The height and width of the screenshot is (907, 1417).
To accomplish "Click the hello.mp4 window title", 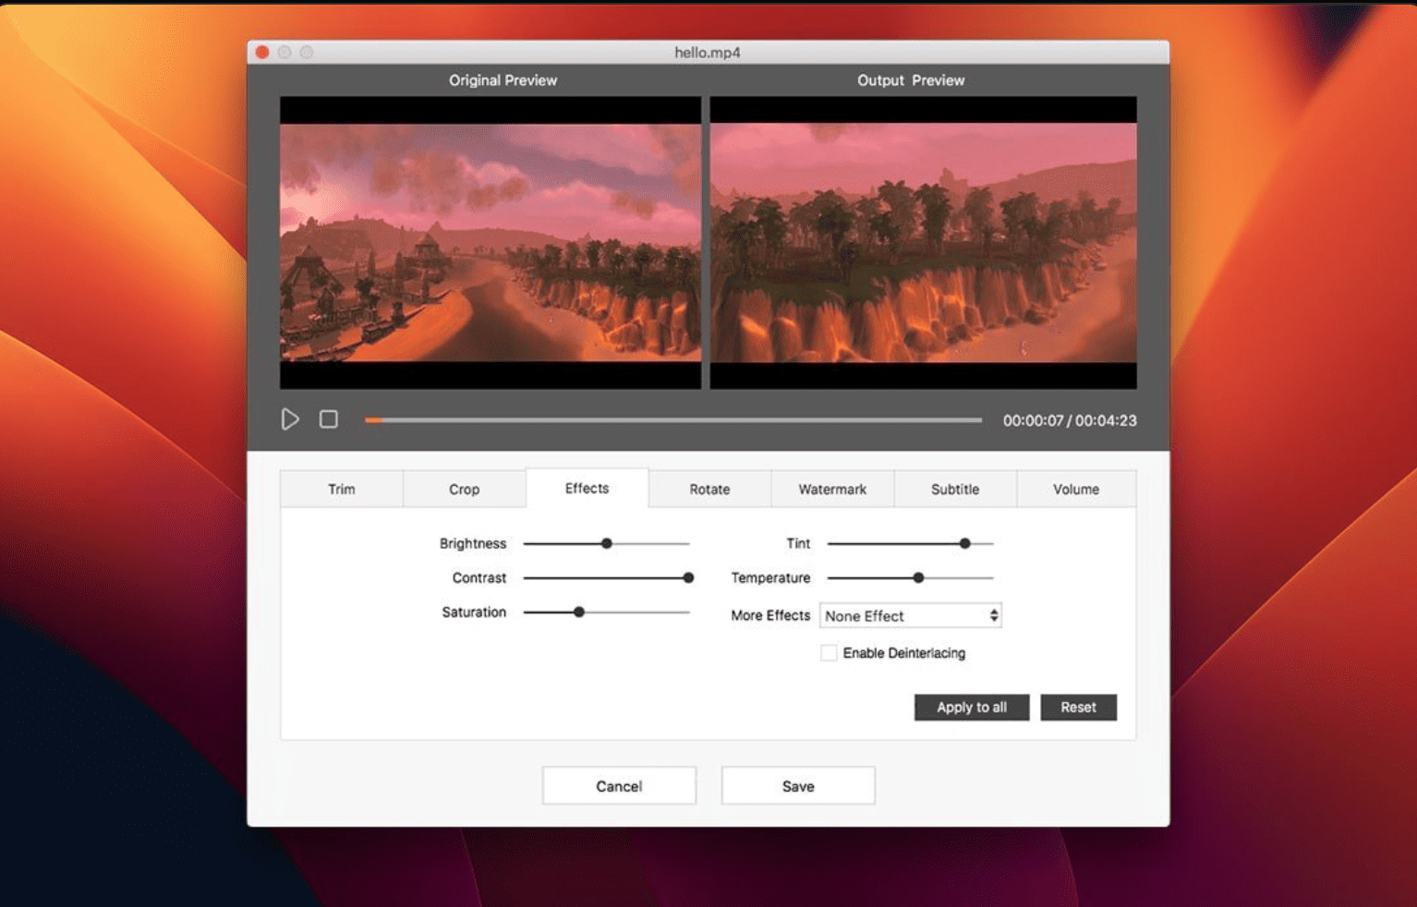I will click(x=708, y=53).
